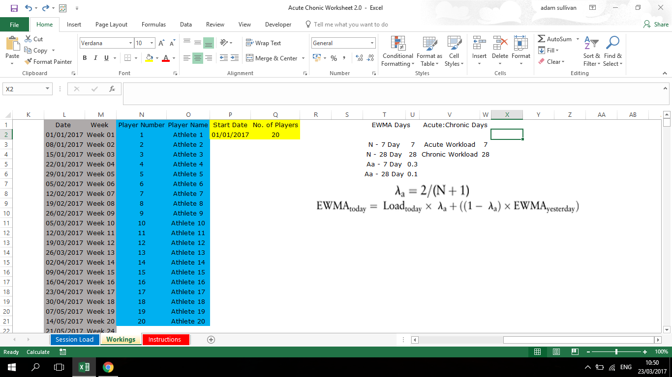Switch to the Formulas ribbon tab
The height and width of the screenshot is (377, 672).
[153, 24]
